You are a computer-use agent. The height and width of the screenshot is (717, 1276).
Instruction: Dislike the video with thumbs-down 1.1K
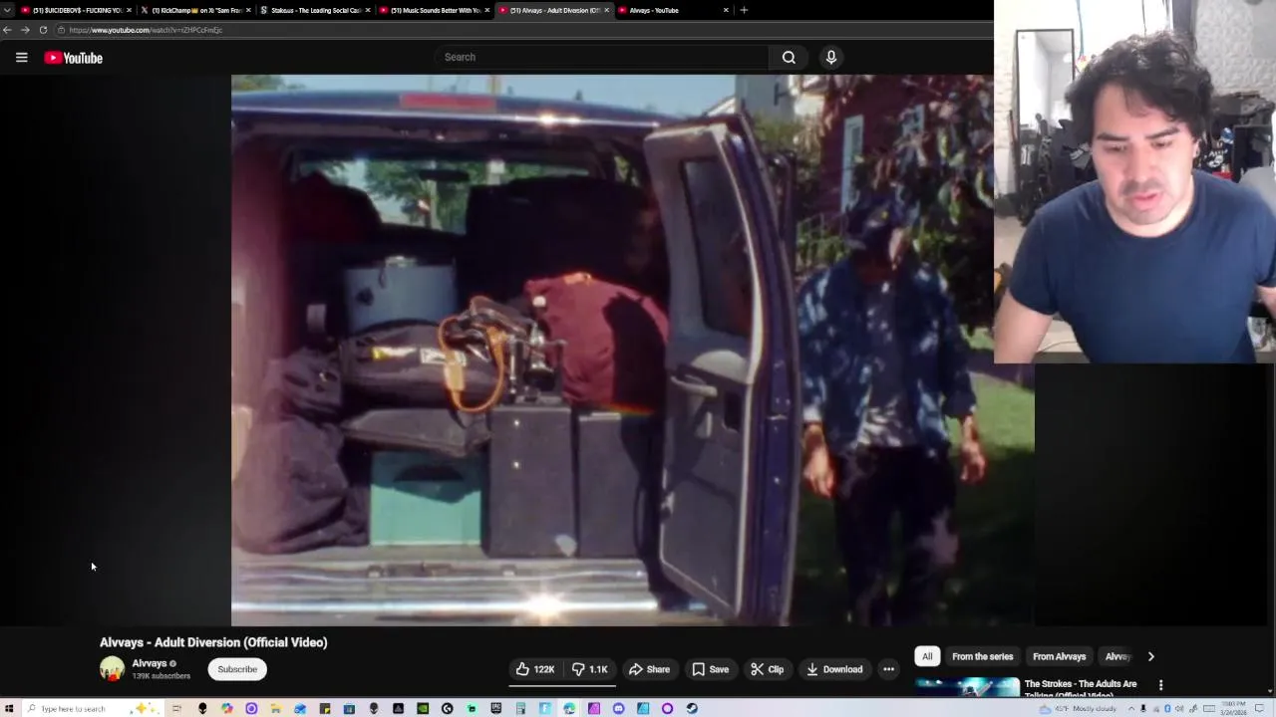click(x=590, y=669)
